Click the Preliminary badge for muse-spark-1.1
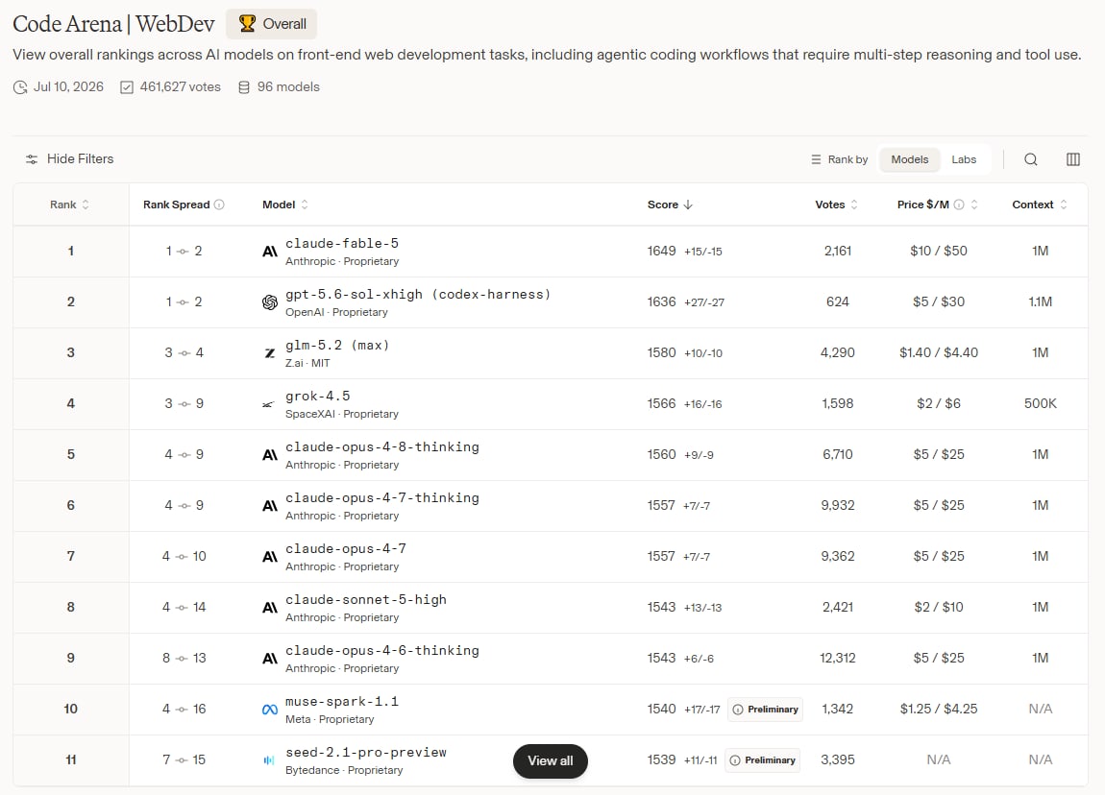1105x795 pixels. point(765,710)
